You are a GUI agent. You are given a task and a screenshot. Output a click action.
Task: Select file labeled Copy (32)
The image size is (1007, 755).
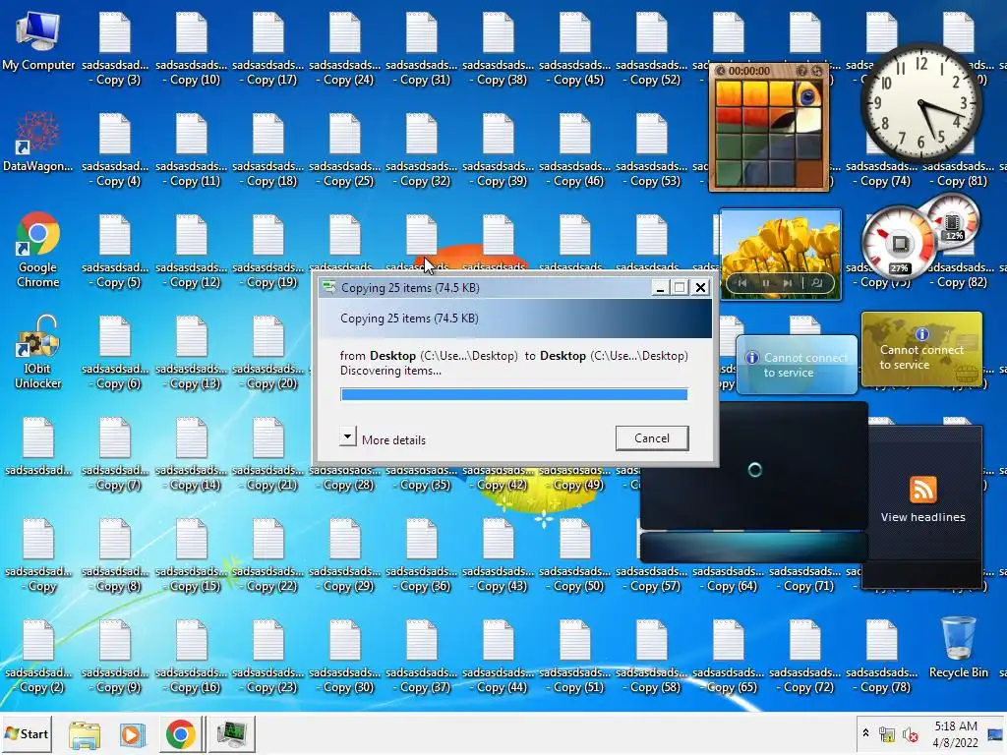[x=421, y=150]
